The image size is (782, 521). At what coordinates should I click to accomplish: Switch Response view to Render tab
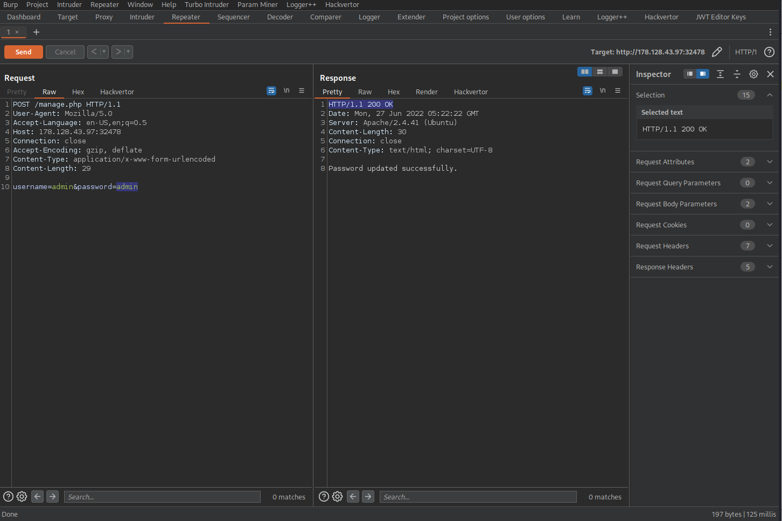(x=427, y=92)
